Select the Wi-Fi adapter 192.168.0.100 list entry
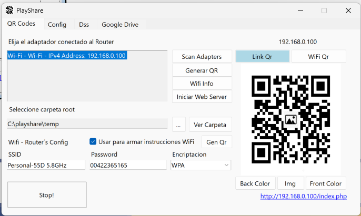This screenshot has height=216, width=361. [x=67, y=56]
